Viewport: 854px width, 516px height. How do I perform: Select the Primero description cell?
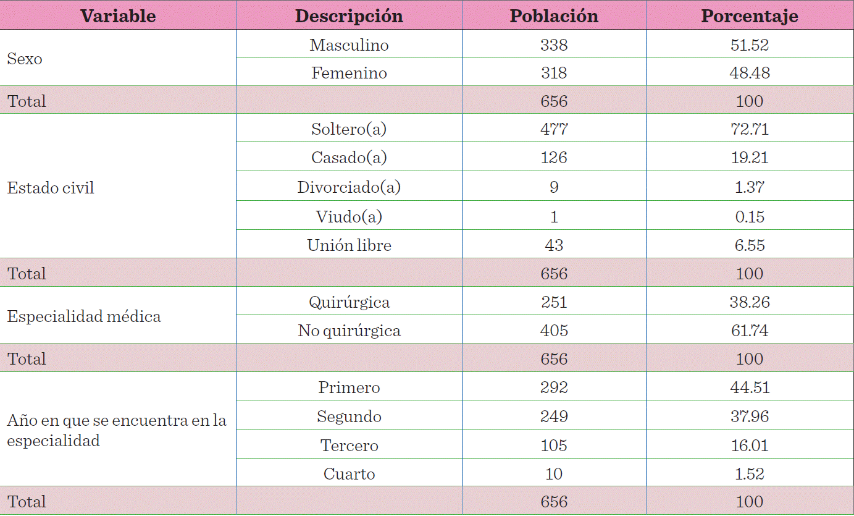(349, 387)
